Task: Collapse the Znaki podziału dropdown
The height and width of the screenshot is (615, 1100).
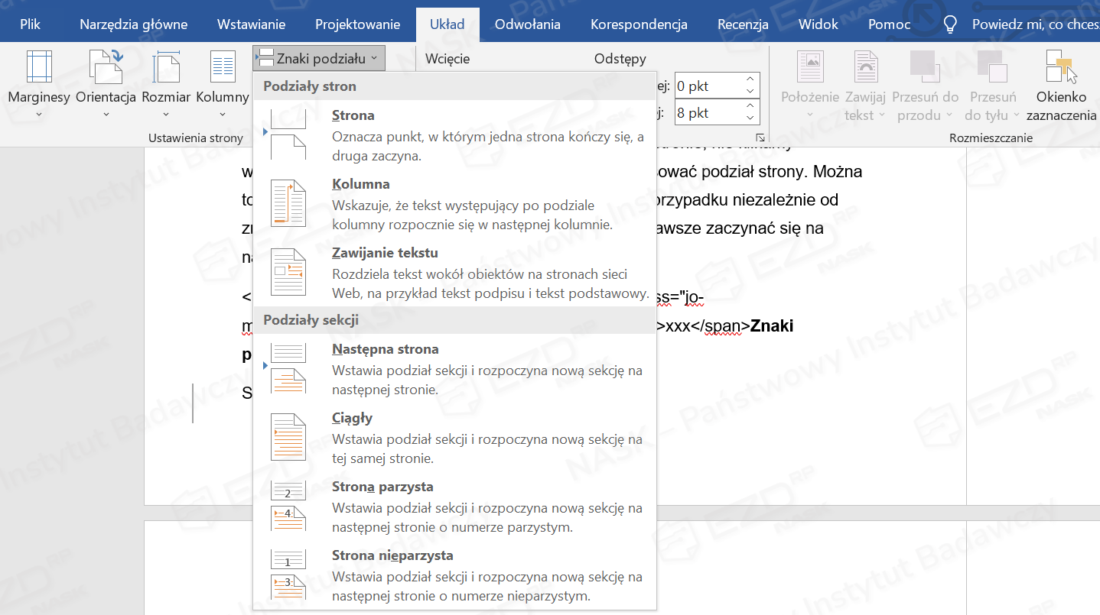Action: [x=319, y=58]
